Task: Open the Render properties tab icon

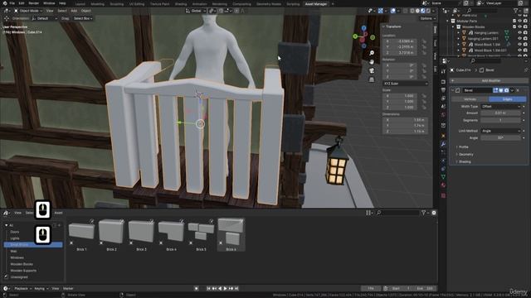Action: (x=443, y=82)
